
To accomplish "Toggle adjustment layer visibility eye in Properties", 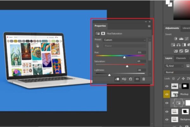I will [137, 79].
